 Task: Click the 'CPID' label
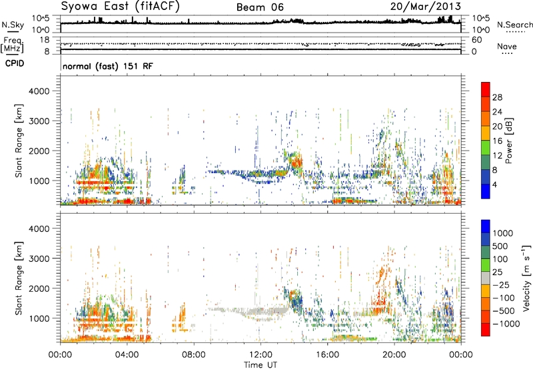[x=15, y=63]
